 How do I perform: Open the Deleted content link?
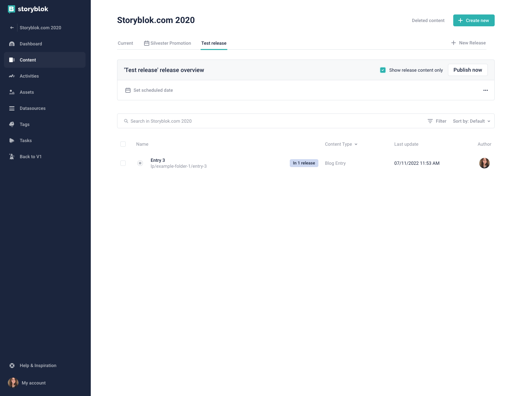(x=428, y=20)
